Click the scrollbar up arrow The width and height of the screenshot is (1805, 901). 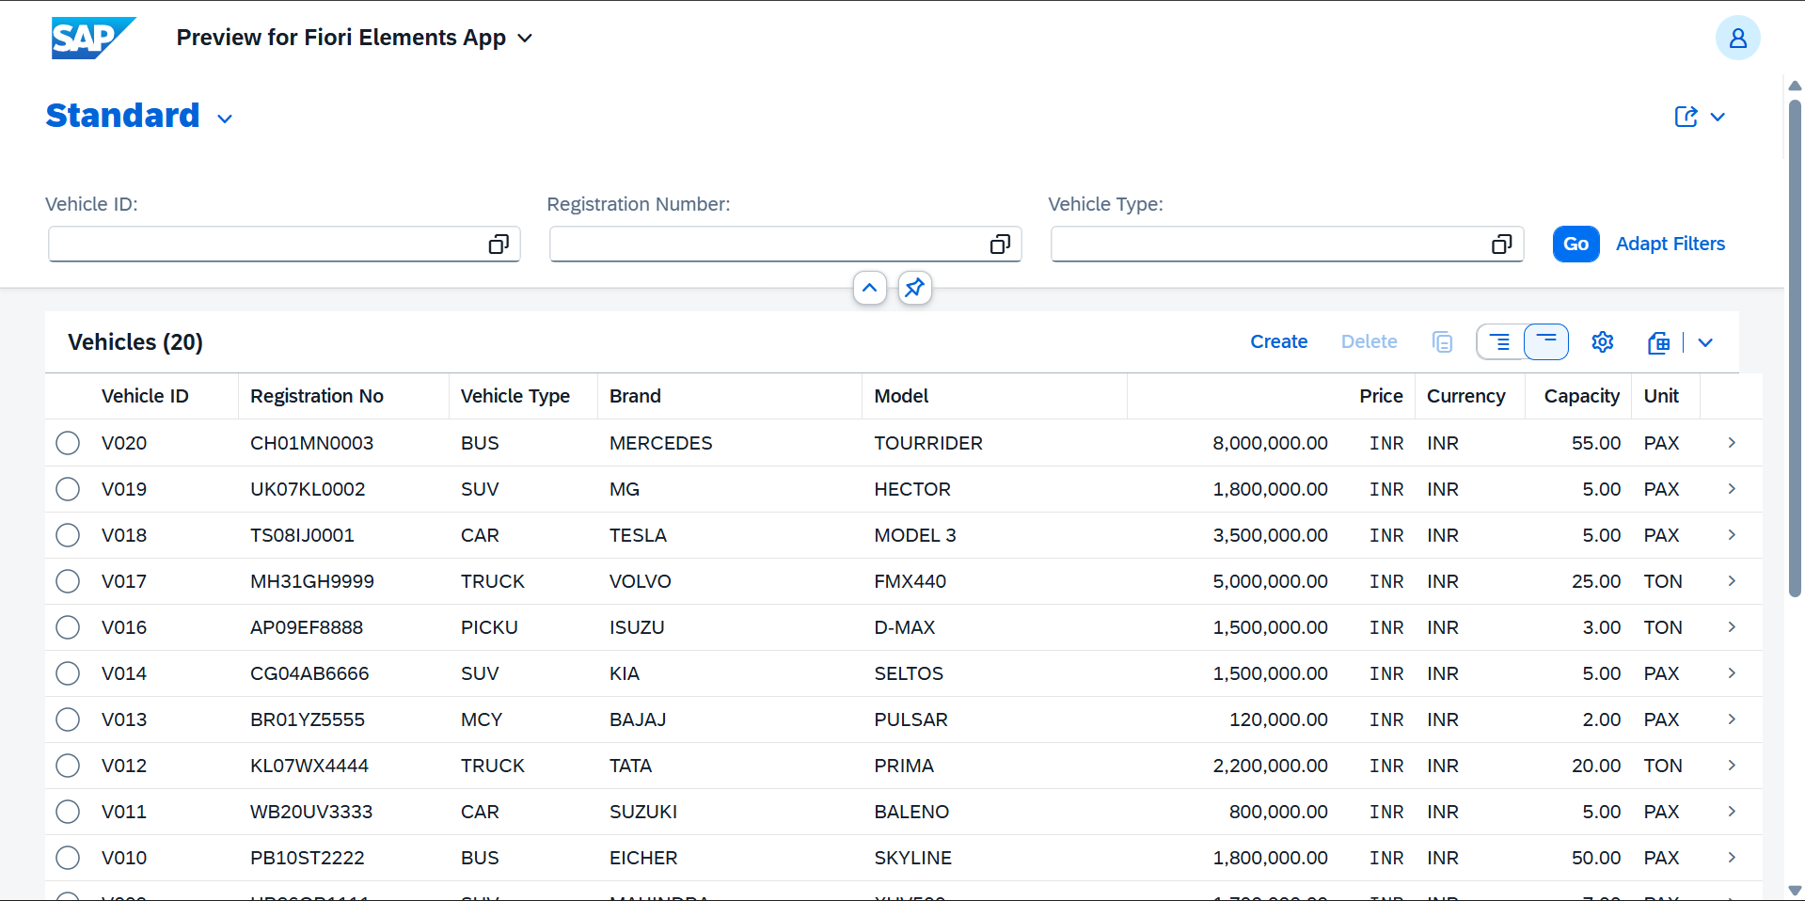click(x=1795, y=86)
